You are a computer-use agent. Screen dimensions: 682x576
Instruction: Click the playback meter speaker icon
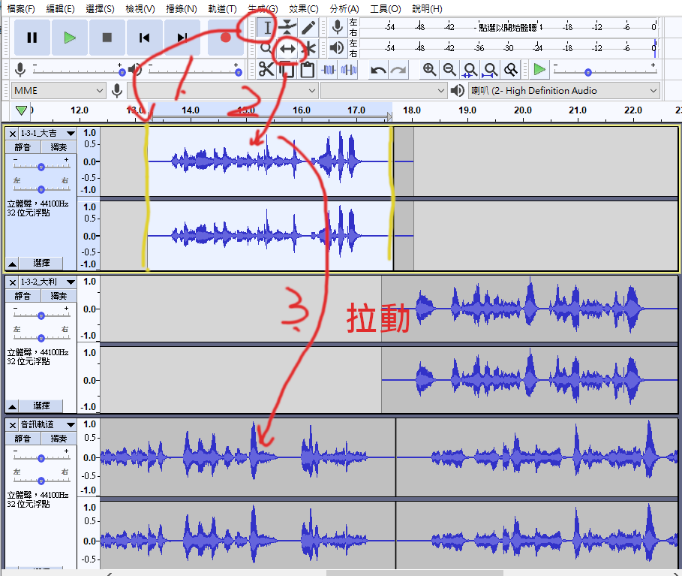[x=337, y=48]
